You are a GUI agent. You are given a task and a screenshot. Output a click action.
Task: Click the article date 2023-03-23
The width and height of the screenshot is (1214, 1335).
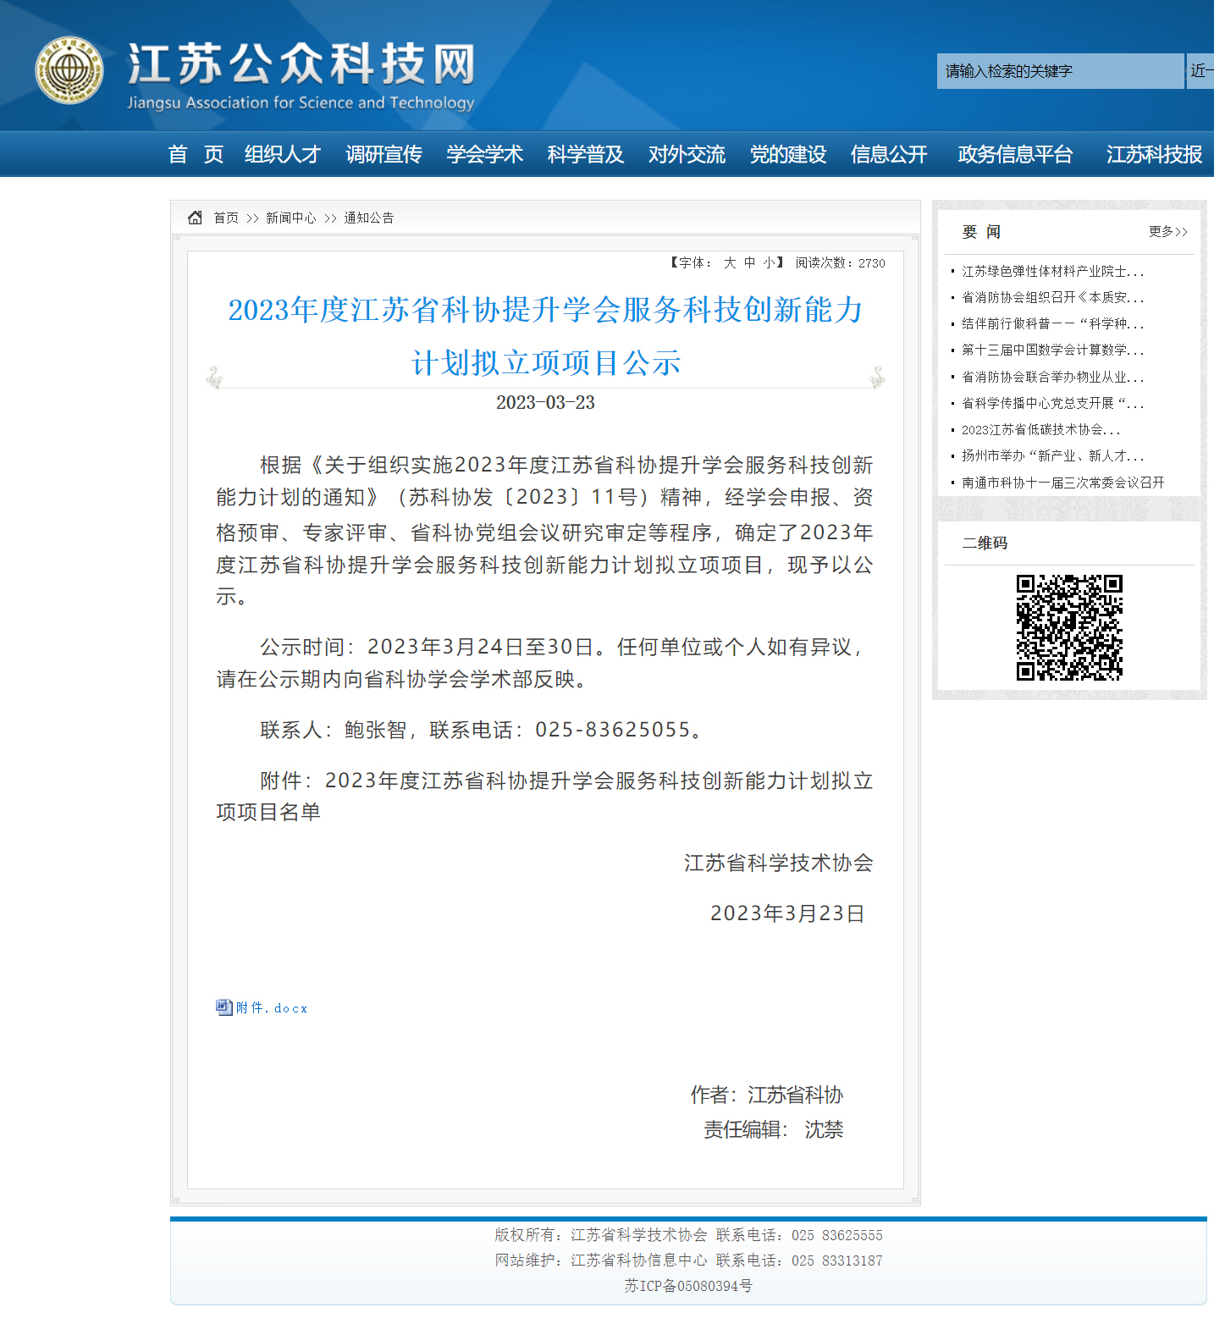[545, 402]
